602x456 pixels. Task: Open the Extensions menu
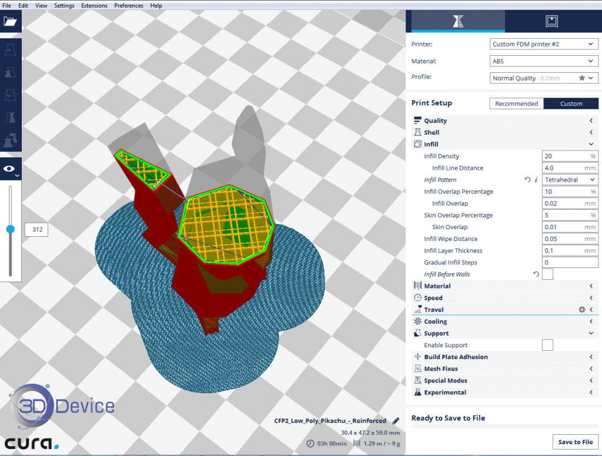[94, 5]
